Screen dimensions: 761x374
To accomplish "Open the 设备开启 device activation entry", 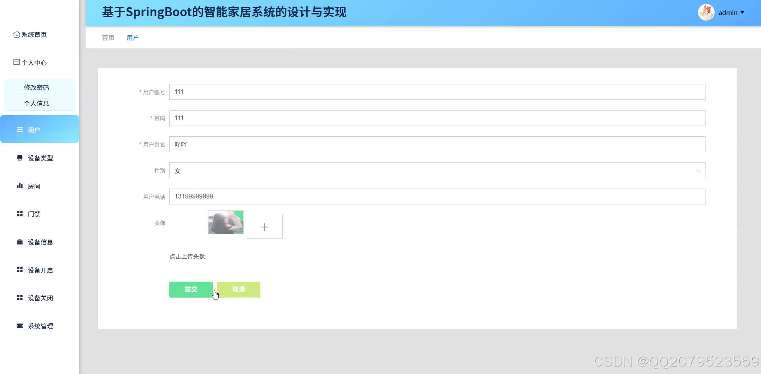I will pyautogui.click(x=40, y=270).
